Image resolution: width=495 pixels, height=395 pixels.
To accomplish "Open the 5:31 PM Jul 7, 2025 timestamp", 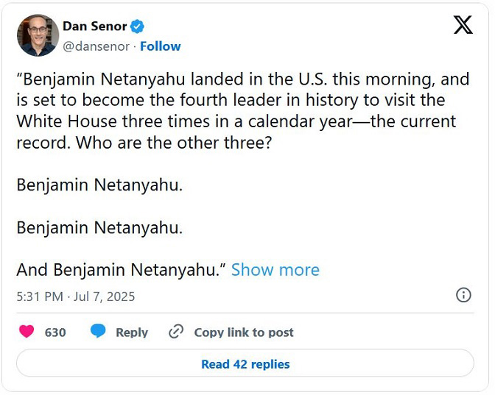I will point(76,296).
